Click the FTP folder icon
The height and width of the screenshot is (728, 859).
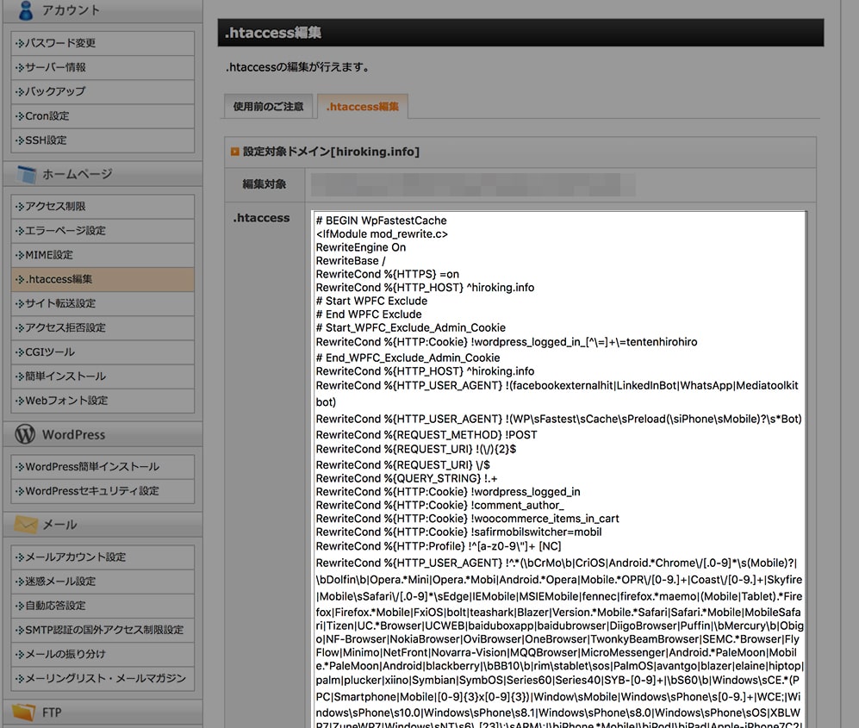26,712
